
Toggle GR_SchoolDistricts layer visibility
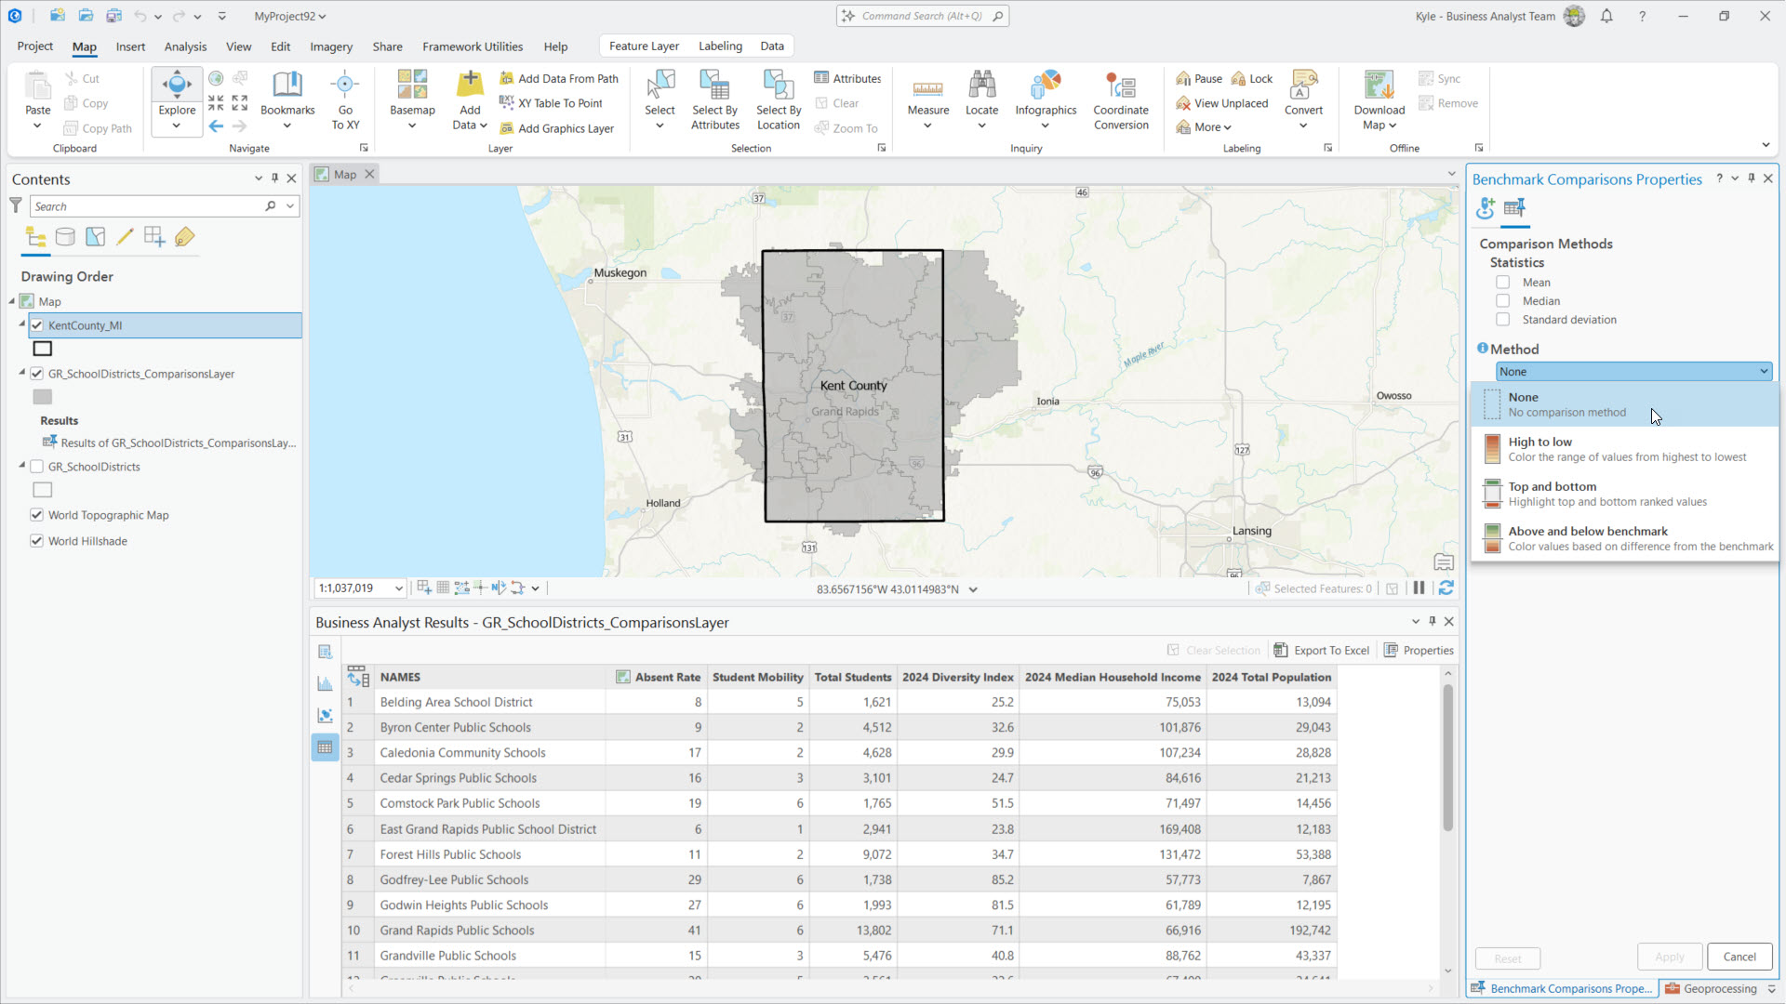(x=37, y=467)
